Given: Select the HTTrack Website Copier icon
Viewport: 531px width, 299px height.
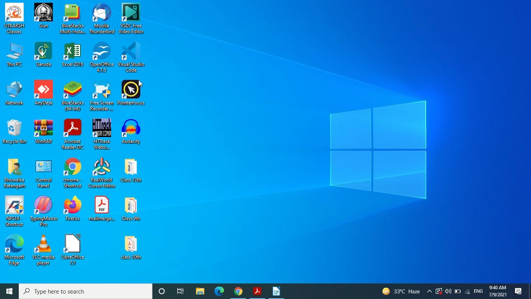Looking at the screenshot, I should [x=102, y=135].
